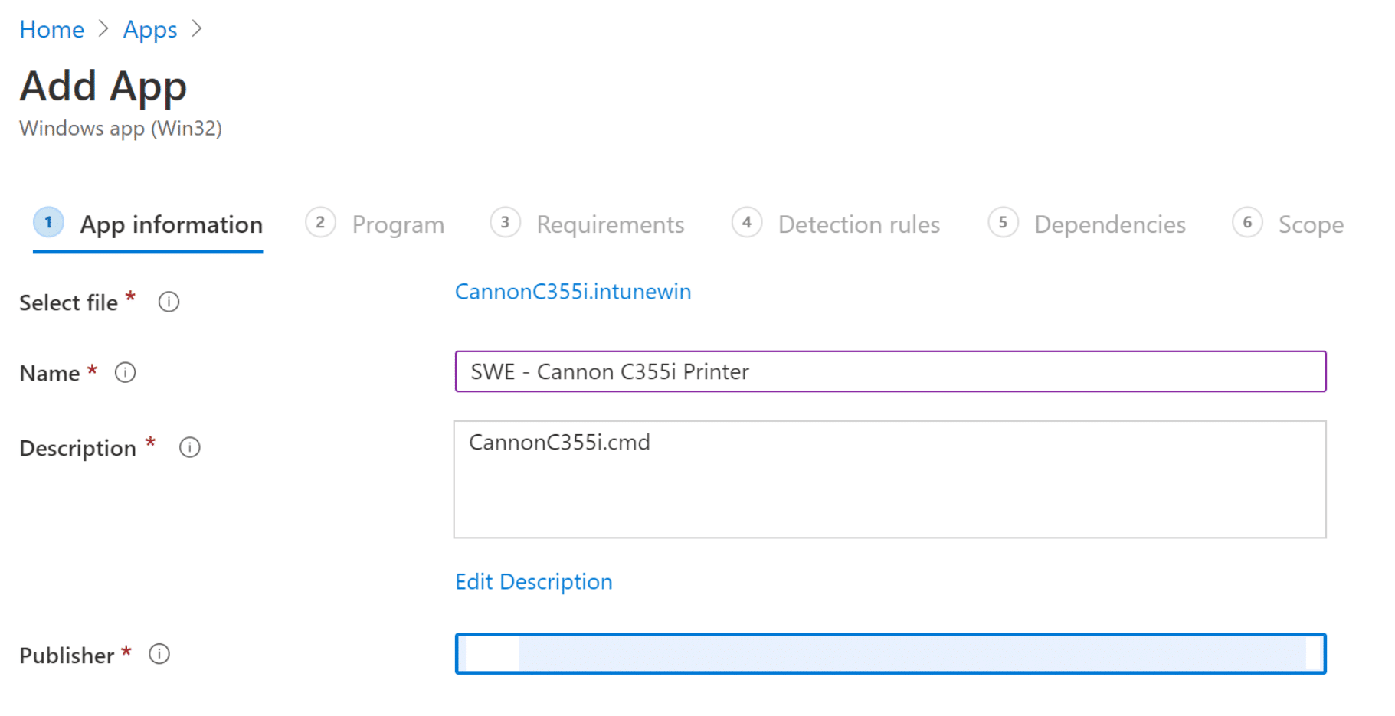
Task: Click Edit Description
Action: point(533,582)
